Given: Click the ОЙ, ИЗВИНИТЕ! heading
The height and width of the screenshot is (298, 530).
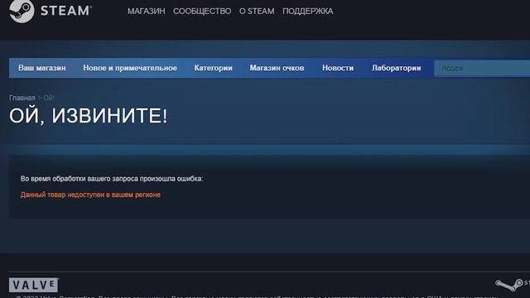Looking at the screenshot, I should (x=89, y=116).
